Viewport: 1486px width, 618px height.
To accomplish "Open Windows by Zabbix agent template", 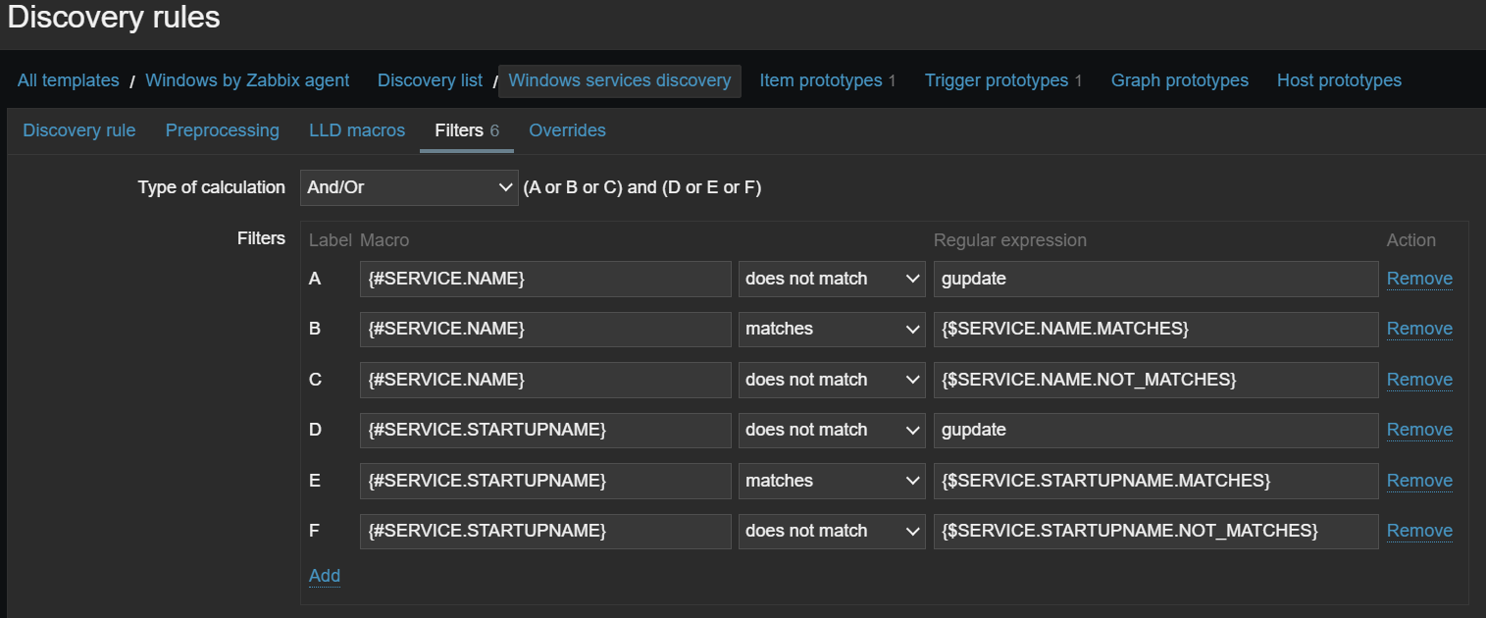I will pos(247,80).
